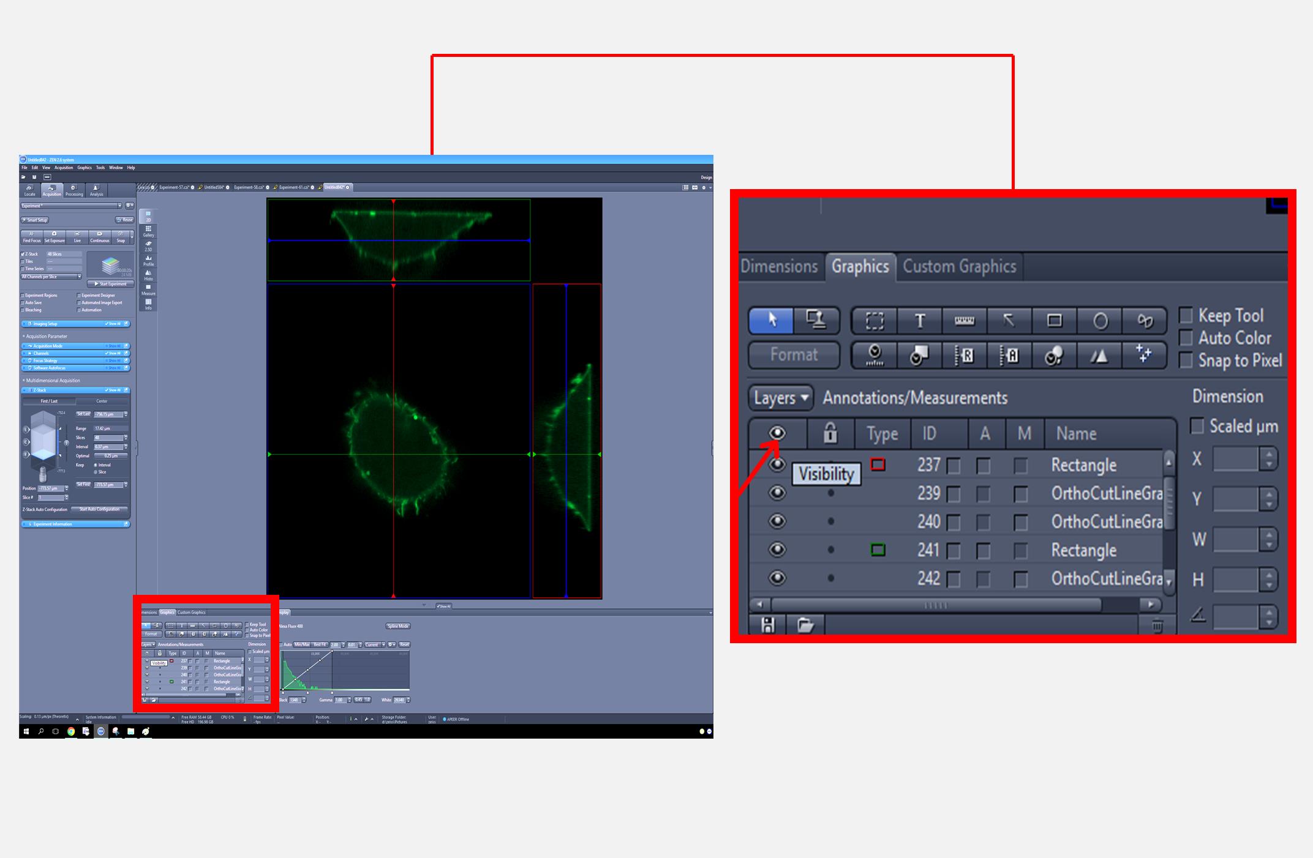Select the Circle draw tool in enlarged inset
The height and width of the screenshot is (858, 1313).
pos(1100,321)
